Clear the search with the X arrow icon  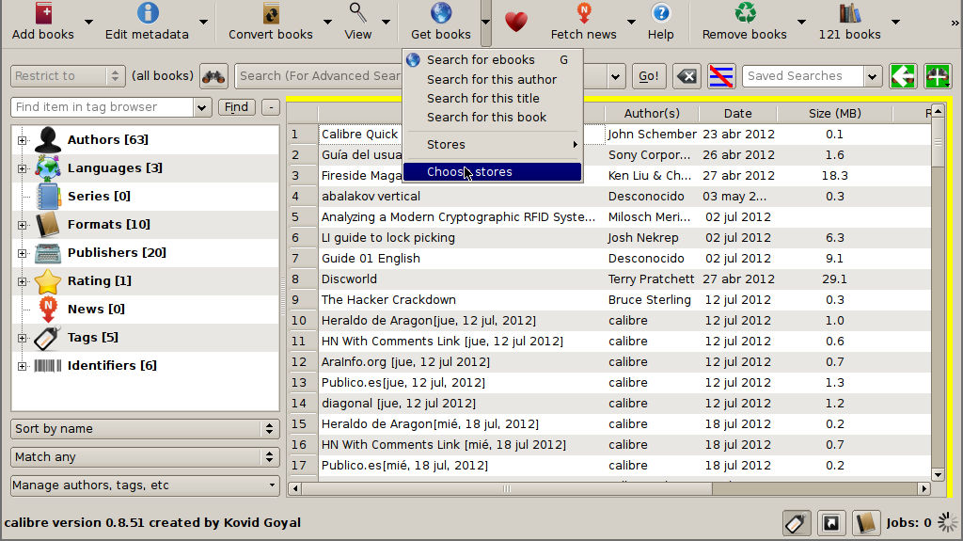click(x=687, y=76)
